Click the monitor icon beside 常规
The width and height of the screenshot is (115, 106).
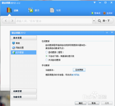pyautogui.click(x=13, y=43)
